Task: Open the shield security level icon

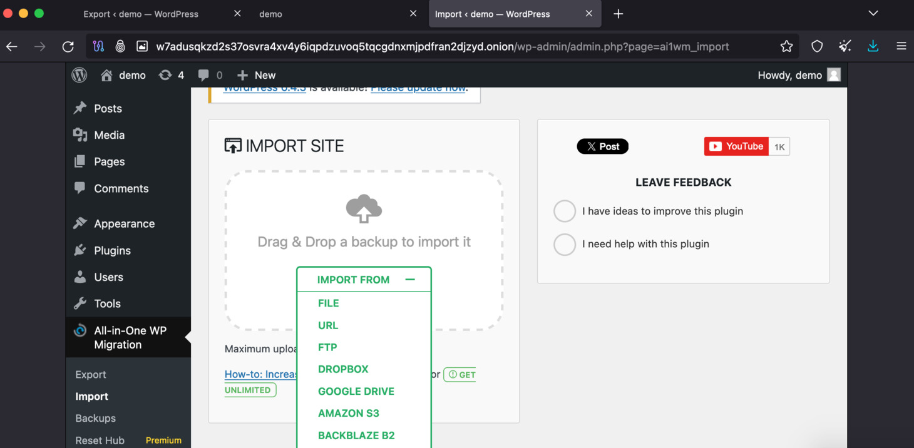Action: (x=817, y=46)
